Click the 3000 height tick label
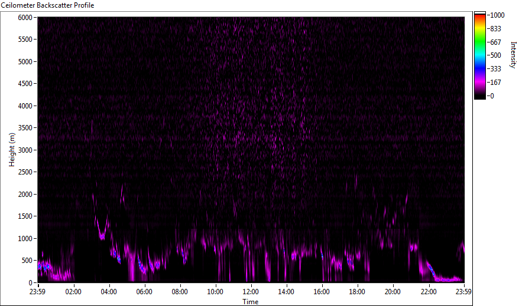 25,150
